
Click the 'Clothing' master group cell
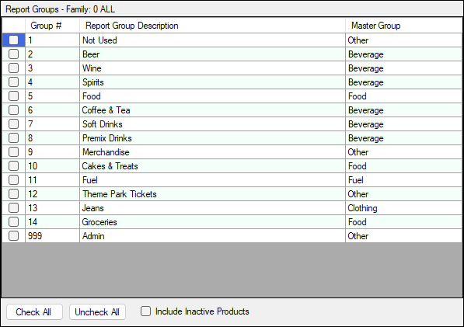[403, 208]
